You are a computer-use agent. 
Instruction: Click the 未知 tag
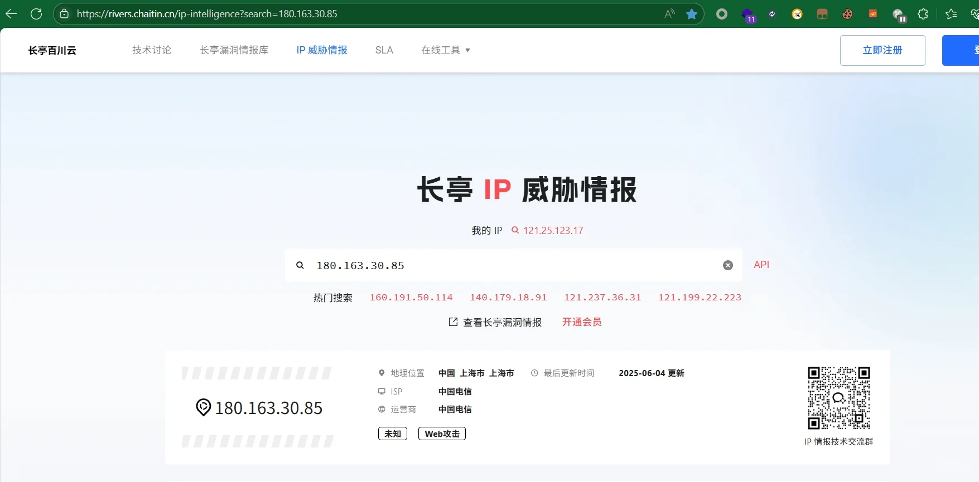(x=393, y=434)
